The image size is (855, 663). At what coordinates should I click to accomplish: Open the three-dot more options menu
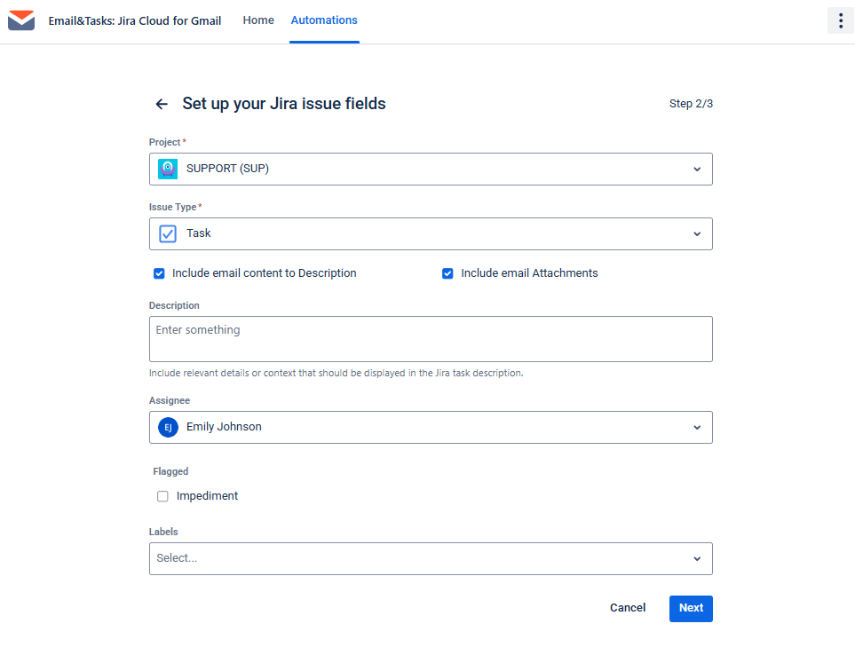pos(840,20)
